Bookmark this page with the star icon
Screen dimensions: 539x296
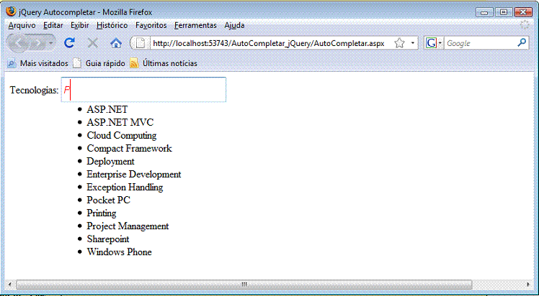pyautogui.click(x=399, y=43)
